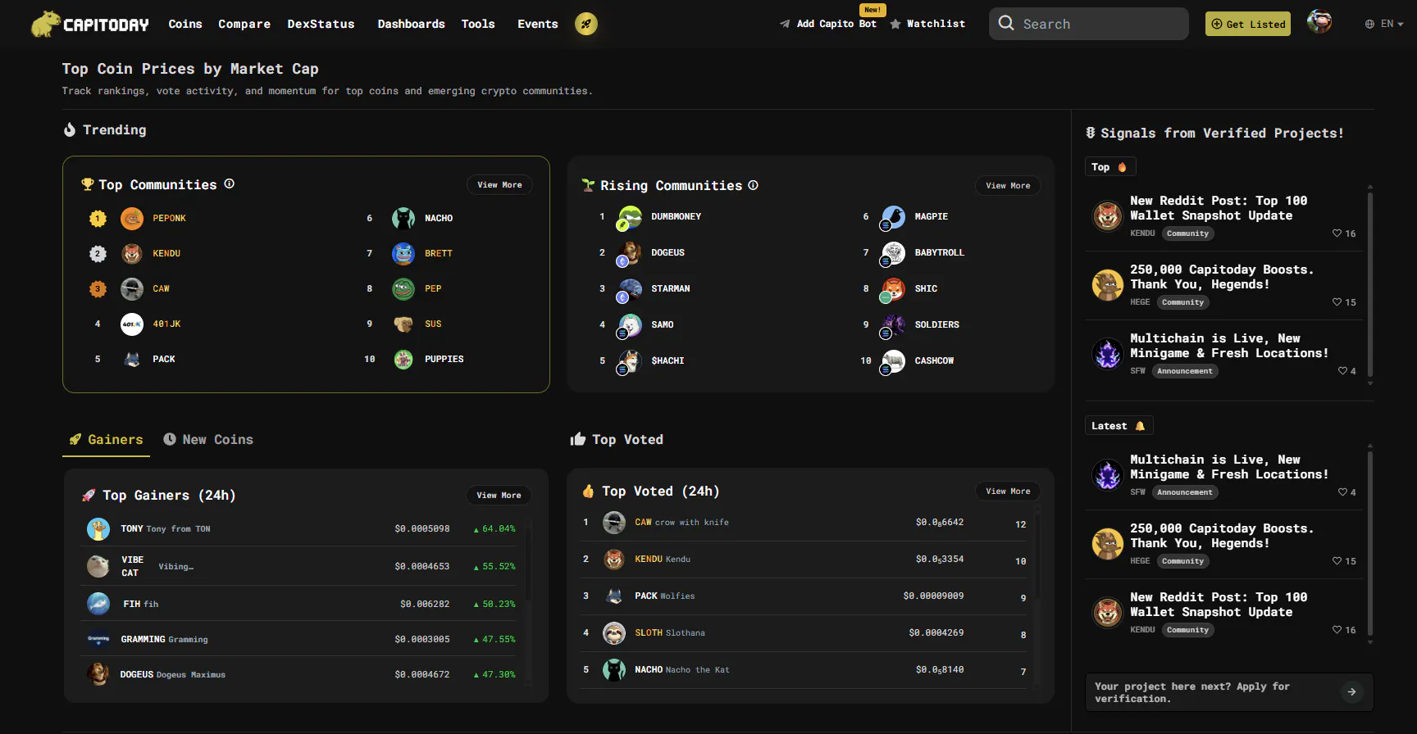
Task: Click the SOLDIERS coin icon
Action: tap(893, 325)
